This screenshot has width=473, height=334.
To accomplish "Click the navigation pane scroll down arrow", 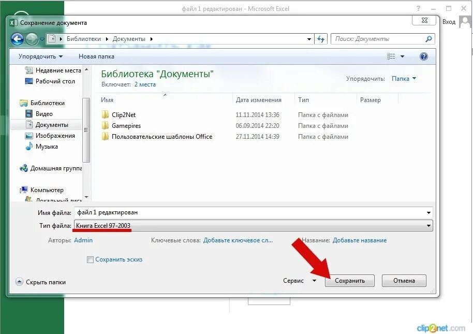I will point(86,197).
